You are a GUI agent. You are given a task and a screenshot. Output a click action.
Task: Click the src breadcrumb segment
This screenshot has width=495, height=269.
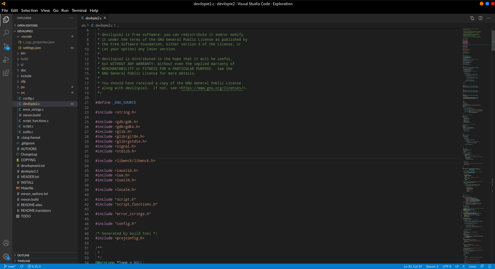[x=84, y=26]
